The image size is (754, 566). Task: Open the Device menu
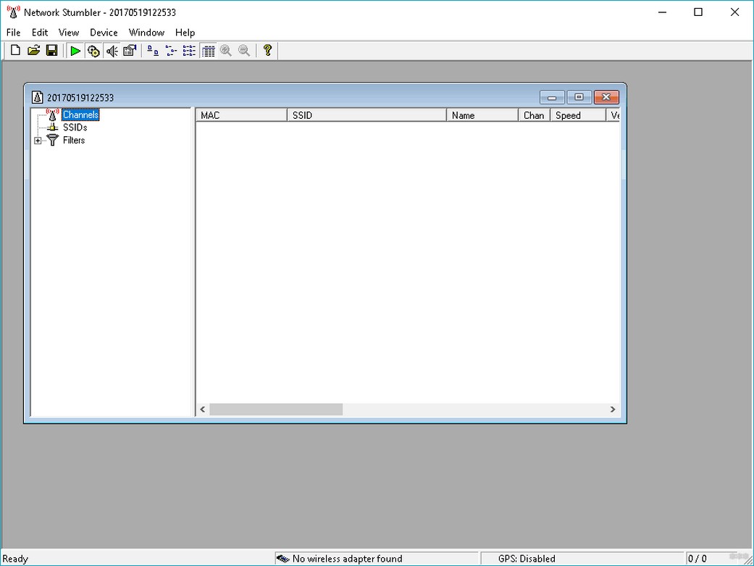[x=104, y=32]
